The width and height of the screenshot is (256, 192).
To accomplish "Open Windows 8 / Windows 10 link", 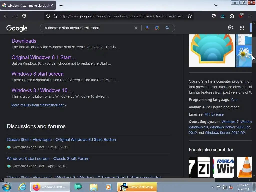I will click(42, 90).
